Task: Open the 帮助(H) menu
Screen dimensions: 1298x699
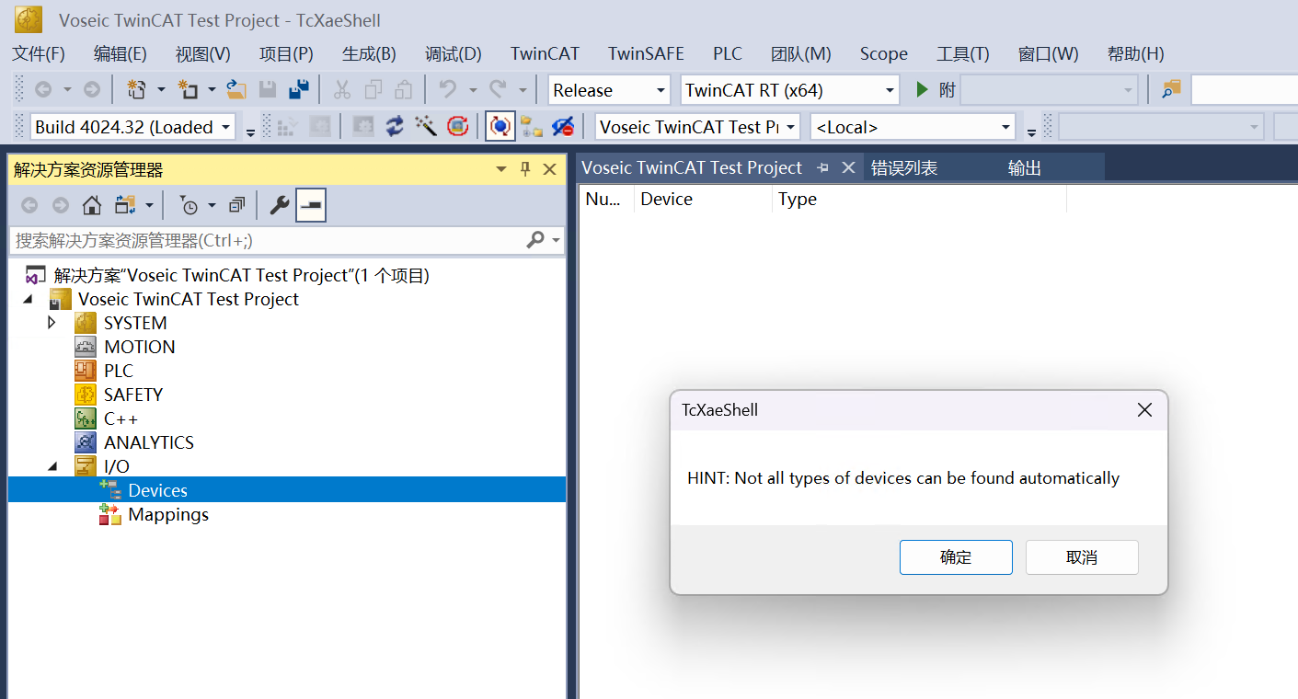Action: pyautogui.click(x=1136, y=53)
